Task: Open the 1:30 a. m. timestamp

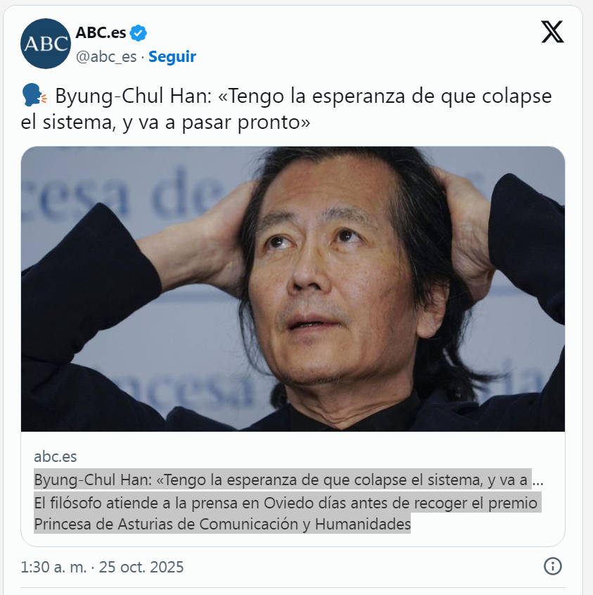Action: (53, 567)
